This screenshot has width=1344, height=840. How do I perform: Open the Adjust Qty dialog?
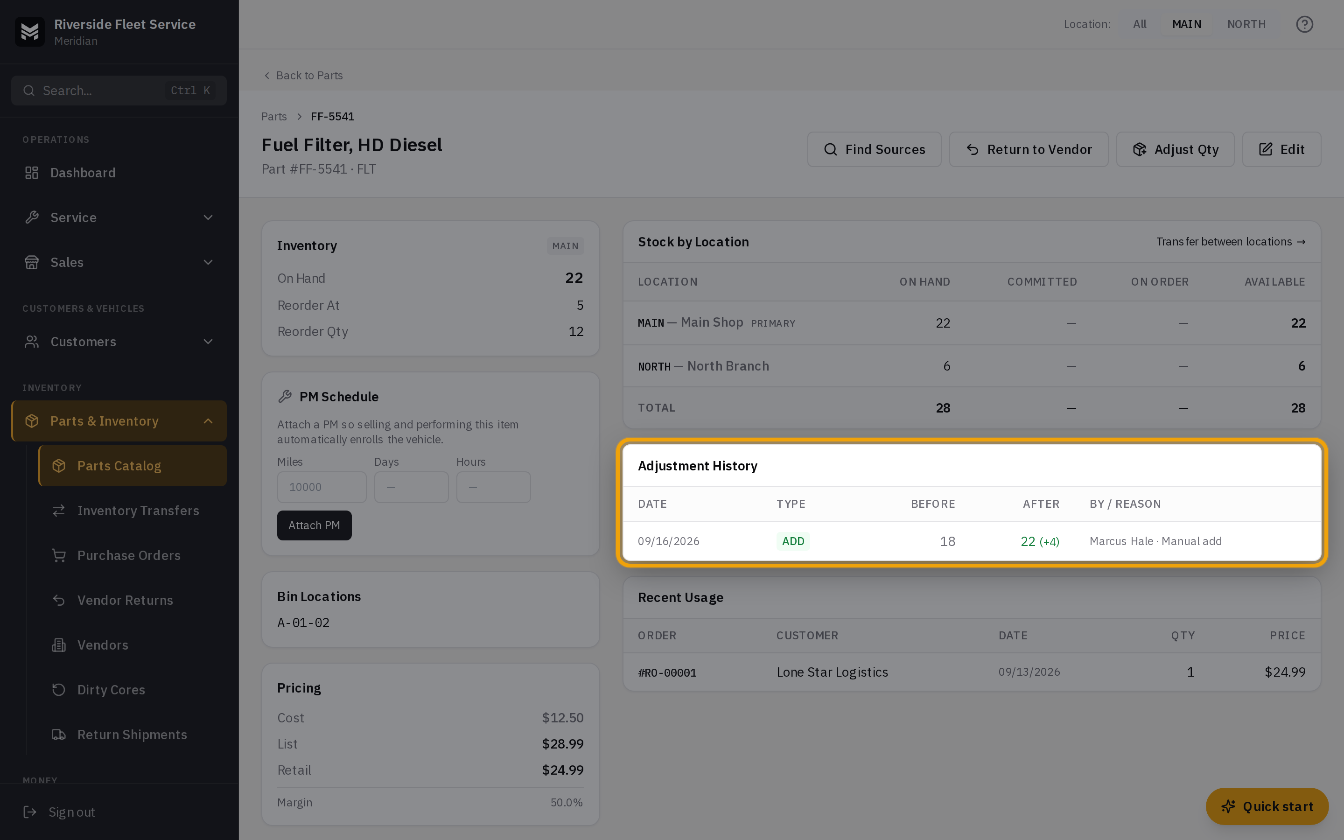(x=1175, y=149)
